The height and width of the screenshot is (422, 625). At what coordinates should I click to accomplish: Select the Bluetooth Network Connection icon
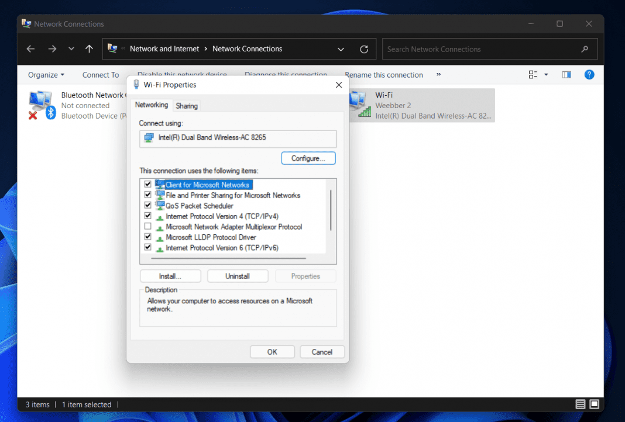coord(40,105)
